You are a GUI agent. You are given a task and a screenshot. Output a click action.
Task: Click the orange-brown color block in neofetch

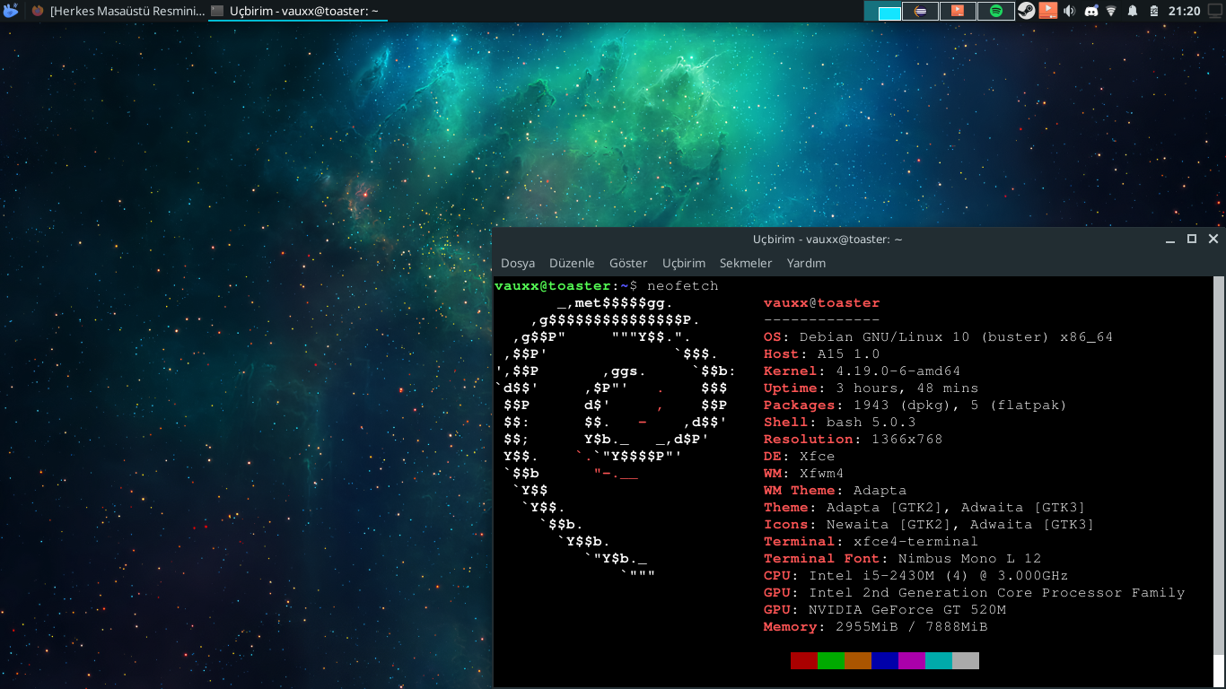click(858, 660)
